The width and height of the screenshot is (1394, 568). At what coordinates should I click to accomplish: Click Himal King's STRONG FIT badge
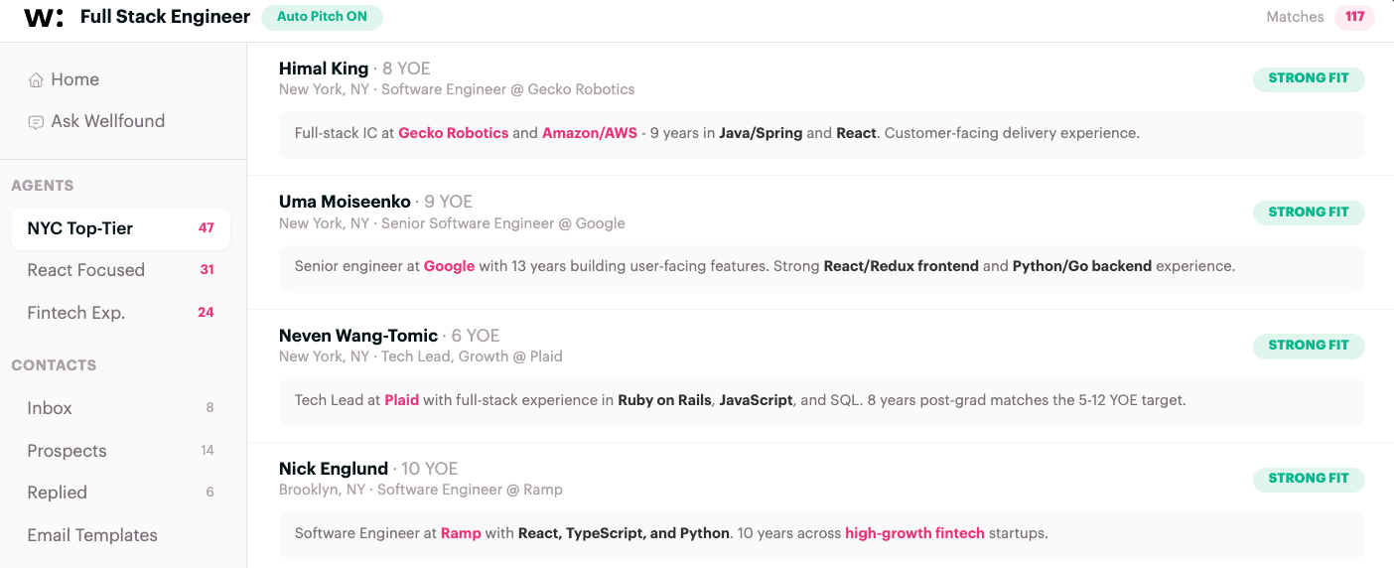(1309, 78)
